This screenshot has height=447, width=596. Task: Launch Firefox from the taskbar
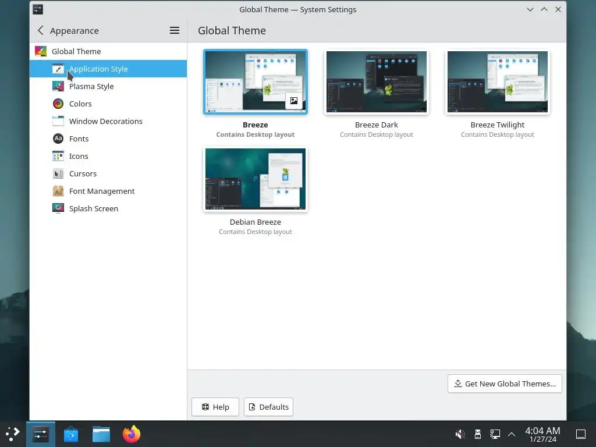point(132,434)
